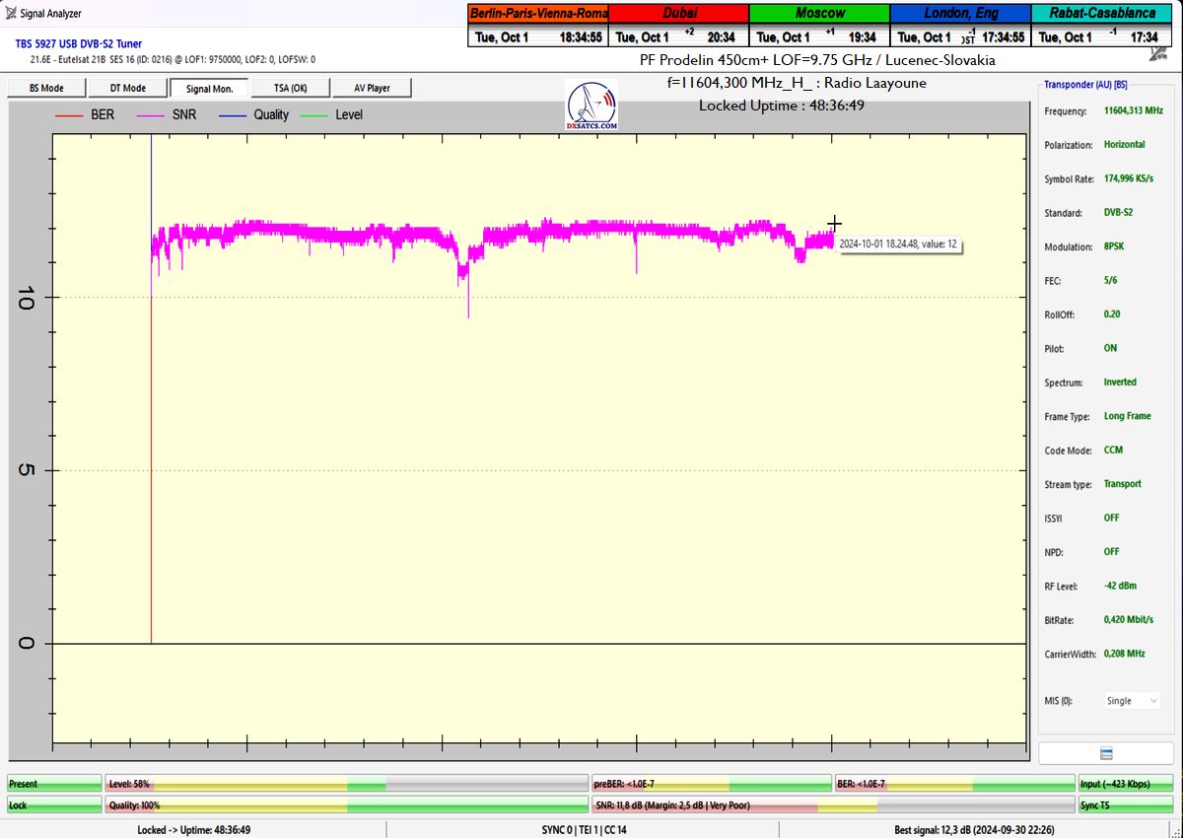Click the Quality 100% signal bar

coord(346,805)
